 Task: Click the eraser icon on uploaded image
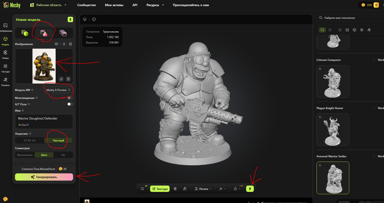61,79
